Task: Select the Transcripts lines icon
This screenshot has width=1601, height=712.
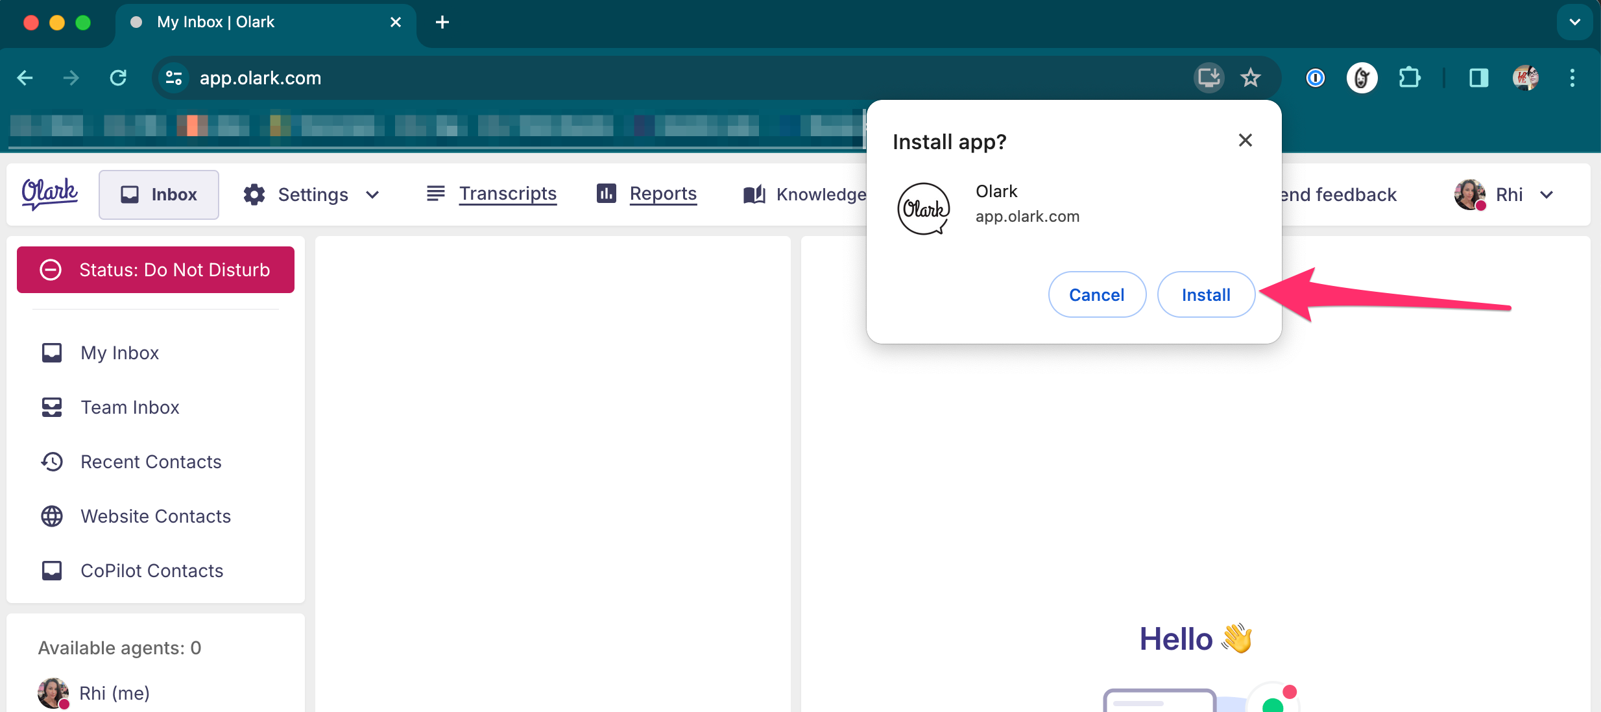Action: [x=435, y=193]
